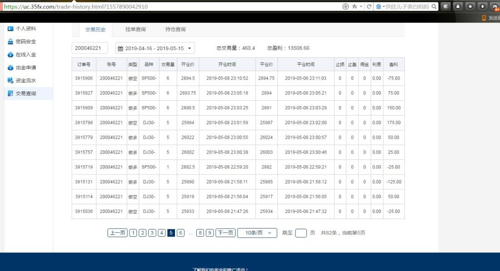Open the date range 2019-04-16 - 2019-05-15 picker
Screen dimensions: 500x271
pyautogui.click(x=155, y=48)
